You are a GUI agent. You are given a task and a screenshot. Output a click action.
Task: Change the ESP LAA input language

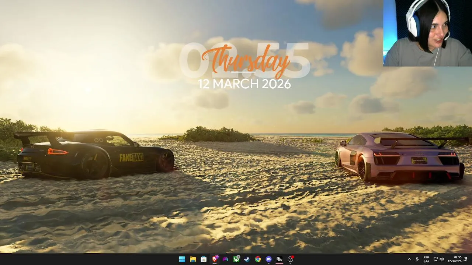click(x=427, y=259)
